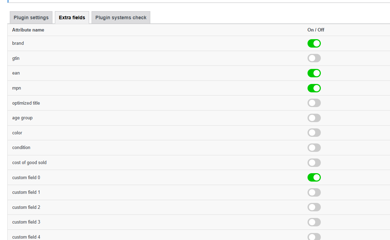
Task: Enable the color attribute switch
Action: pos(314,133)
